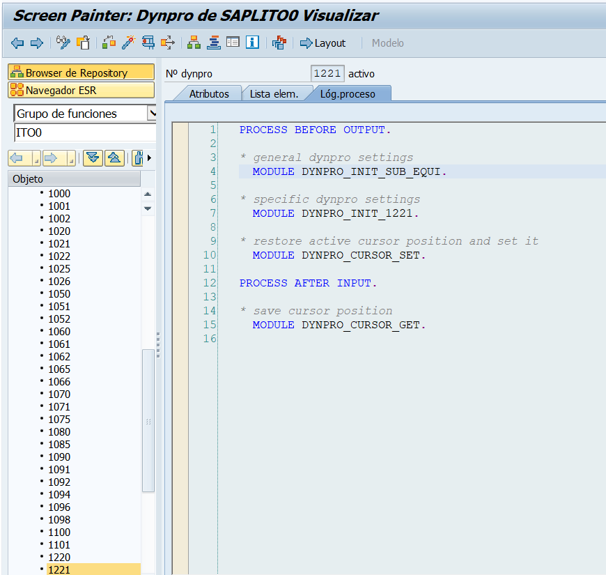Show more navigation toolbar buttons arrow
606x575 pixels.
click(148, 158)
